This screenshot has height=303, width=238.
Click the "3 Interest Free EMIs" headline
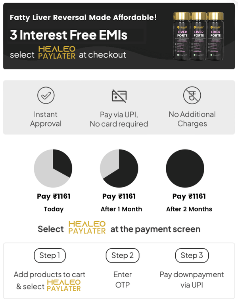[69, 35]
